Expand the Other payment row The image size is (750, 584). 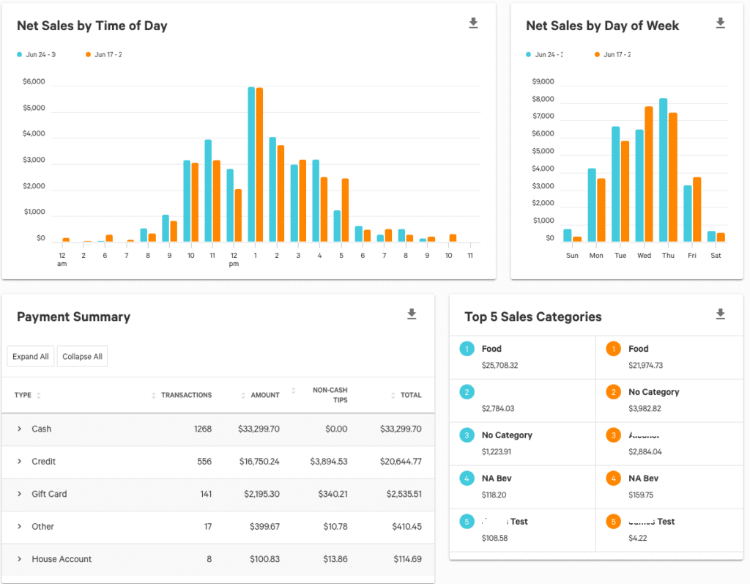click(18, 526)
